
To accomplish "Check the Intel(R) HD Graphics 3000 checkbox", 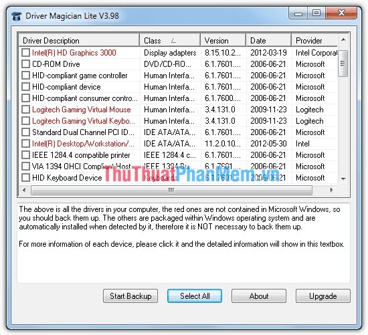I will click(25, 53).
